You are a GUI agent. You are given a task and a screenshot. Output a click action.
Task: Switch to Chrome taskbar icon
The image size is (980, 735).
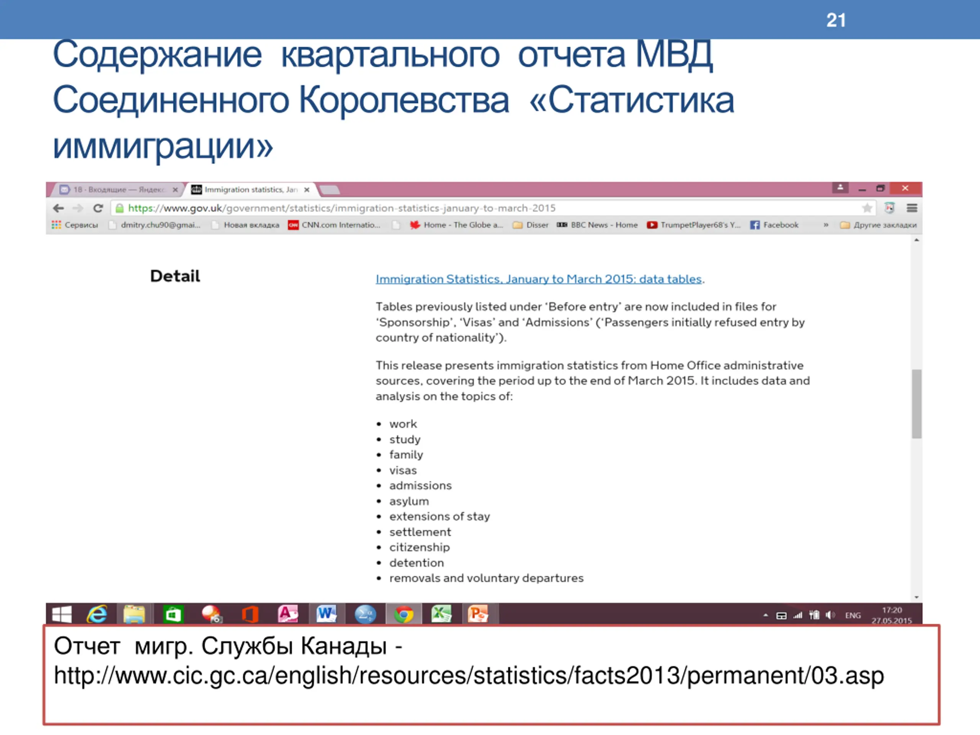click(403, 615)
